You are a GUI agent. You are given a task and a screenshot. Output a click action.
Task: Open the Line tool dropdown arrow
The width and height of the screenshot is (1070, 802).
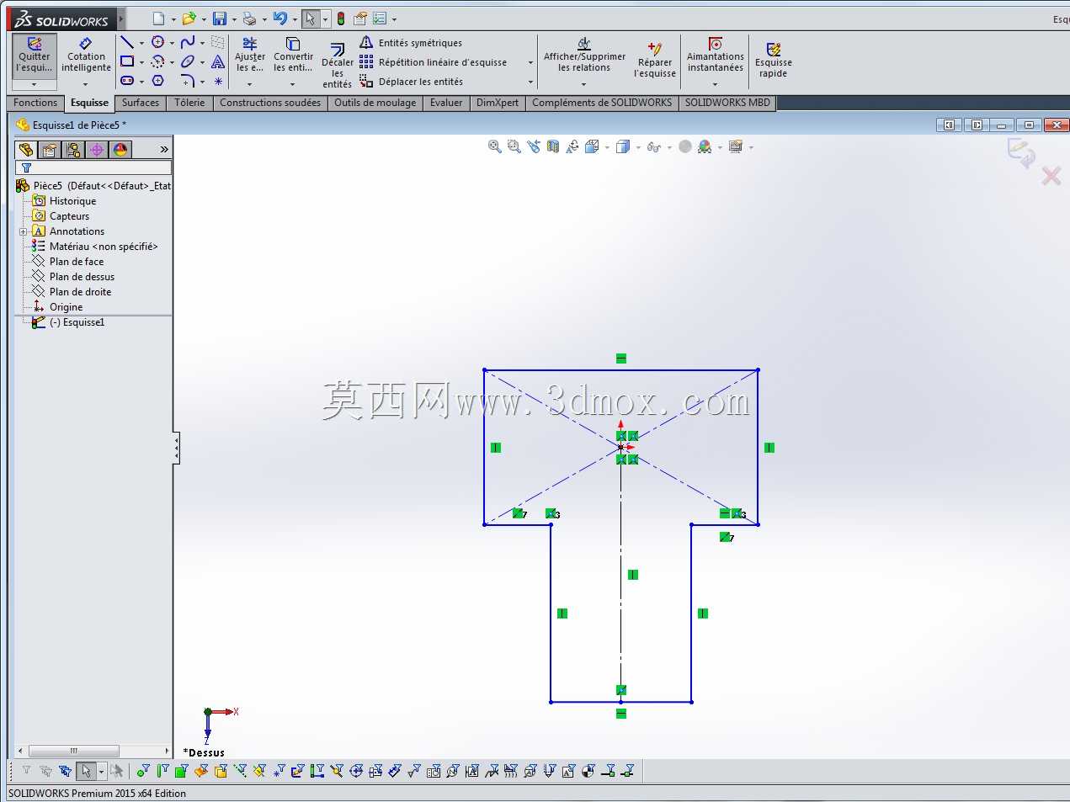pyautogui.click(x=141, y=43)
